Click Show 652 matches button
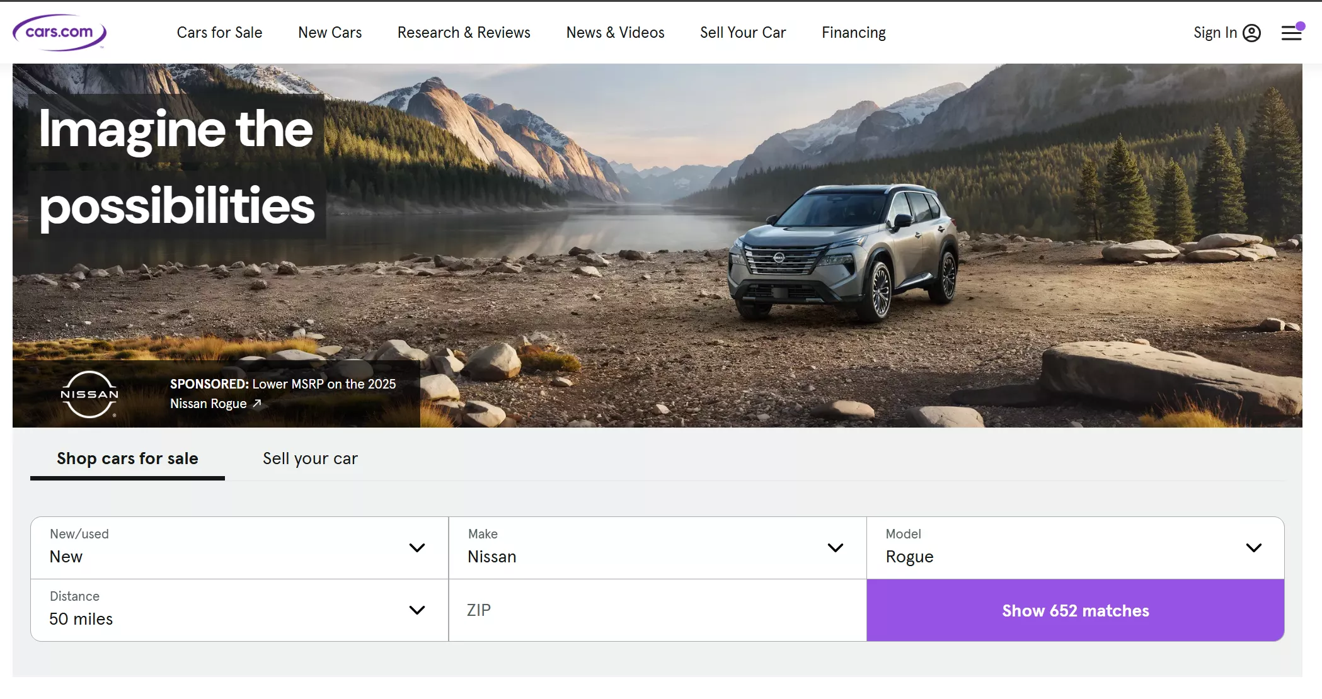The image size is (1322, 699). pyautogui.click(x=1075, y=610)
